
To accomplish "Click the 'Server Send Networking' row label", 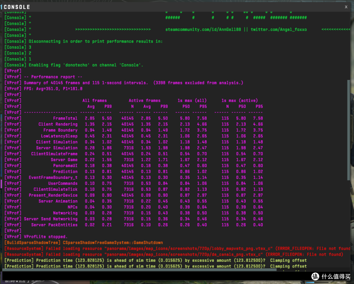I will [x=50, y=219].
